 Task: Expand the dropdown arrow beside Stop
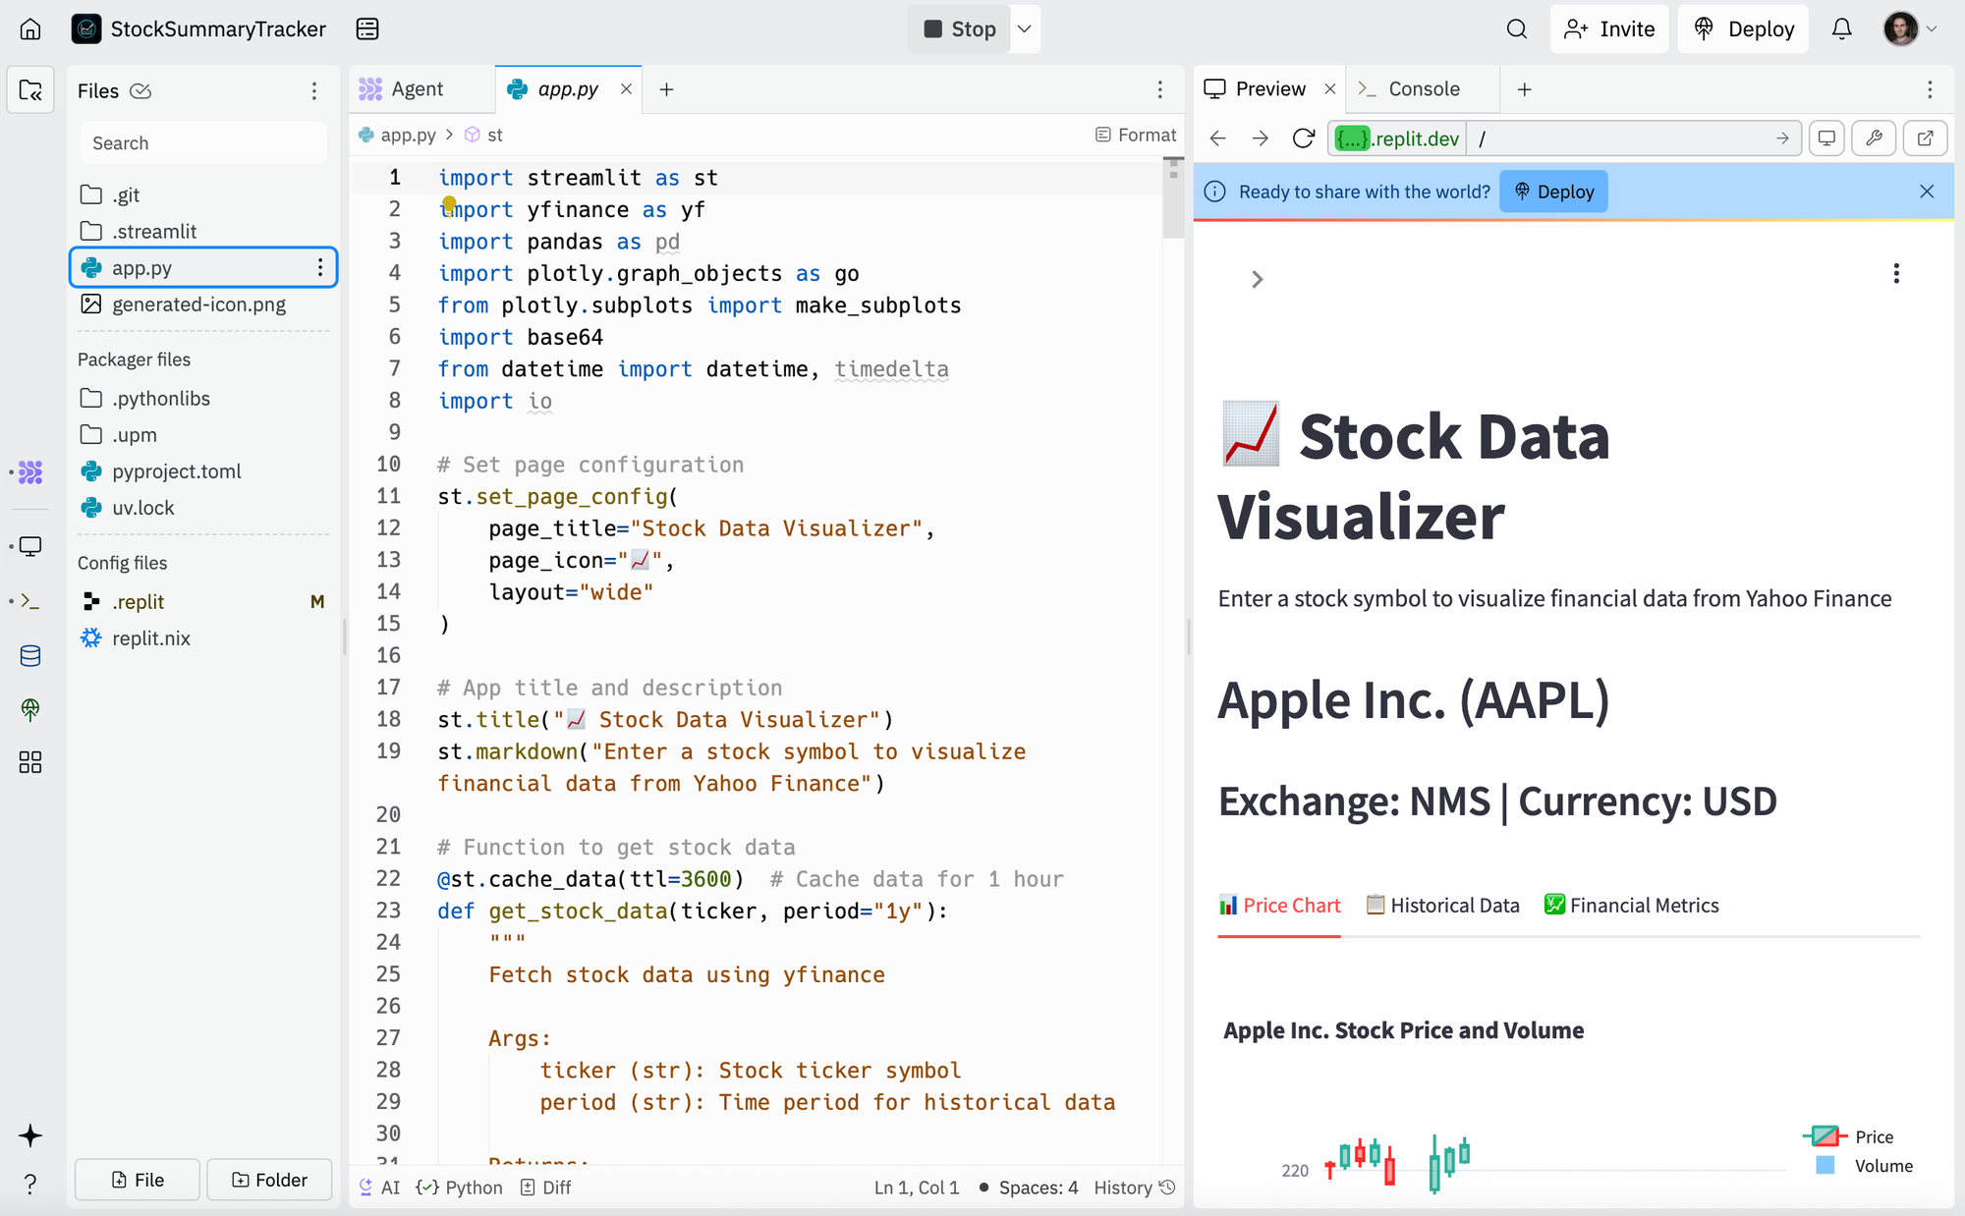pos(1024,28)
